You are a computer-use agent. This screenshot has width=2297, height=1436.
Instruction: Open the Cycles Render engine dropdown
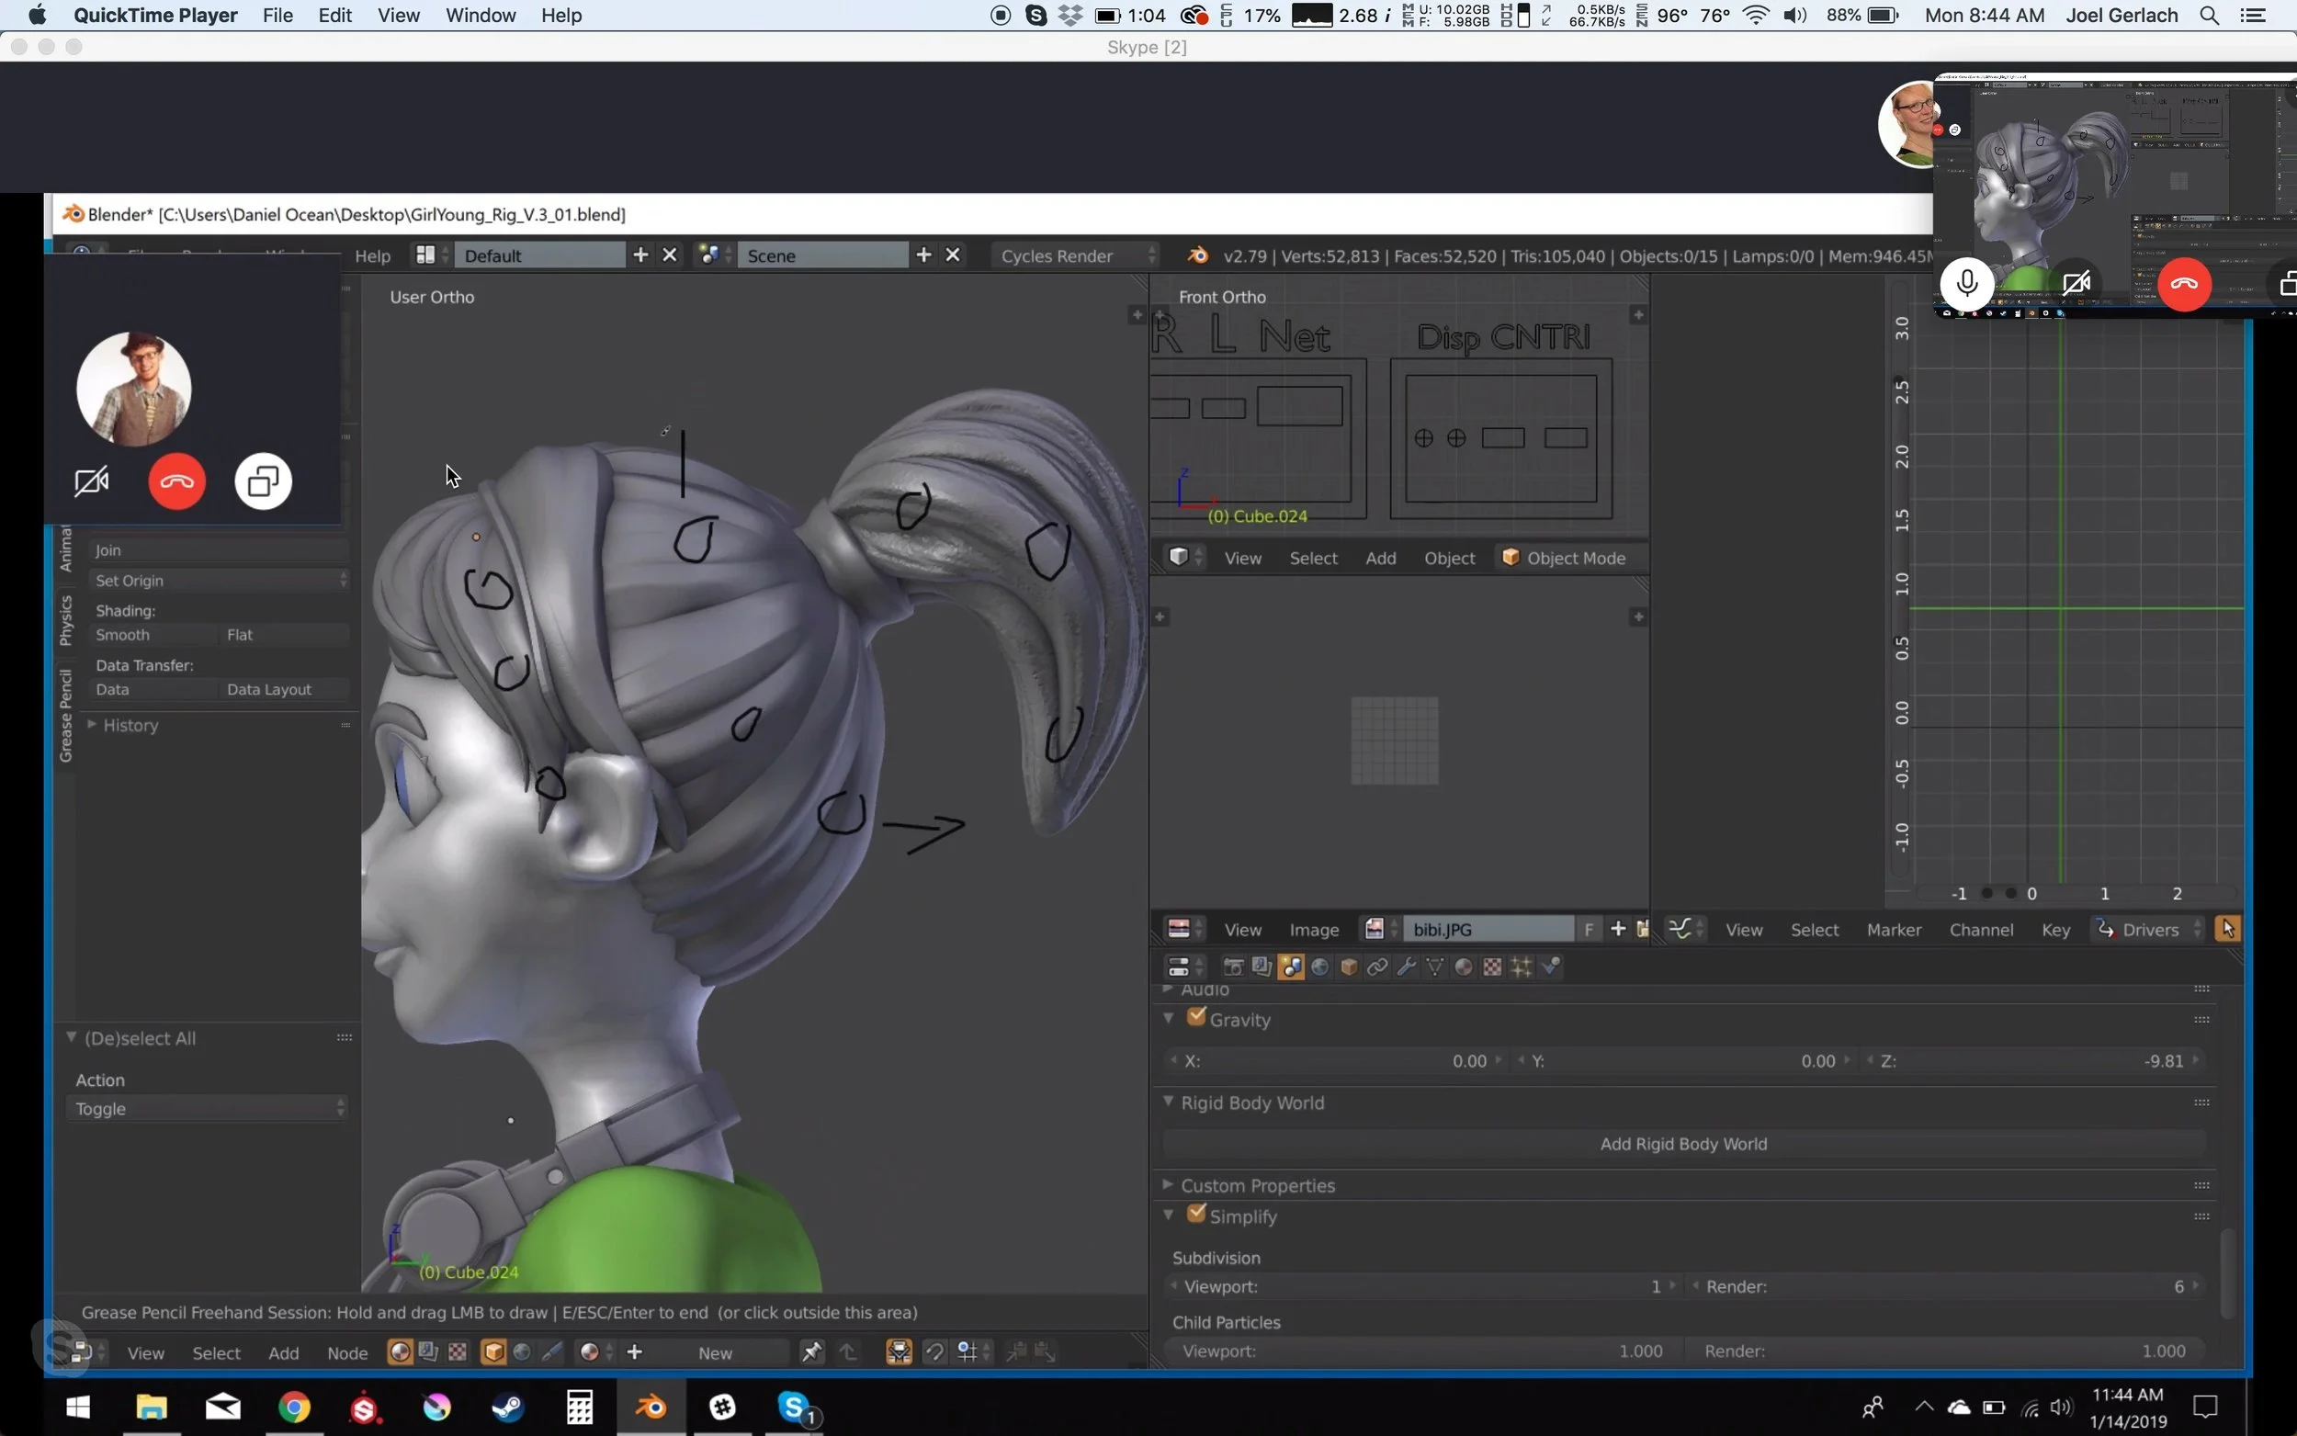(x=1076, y=255)
